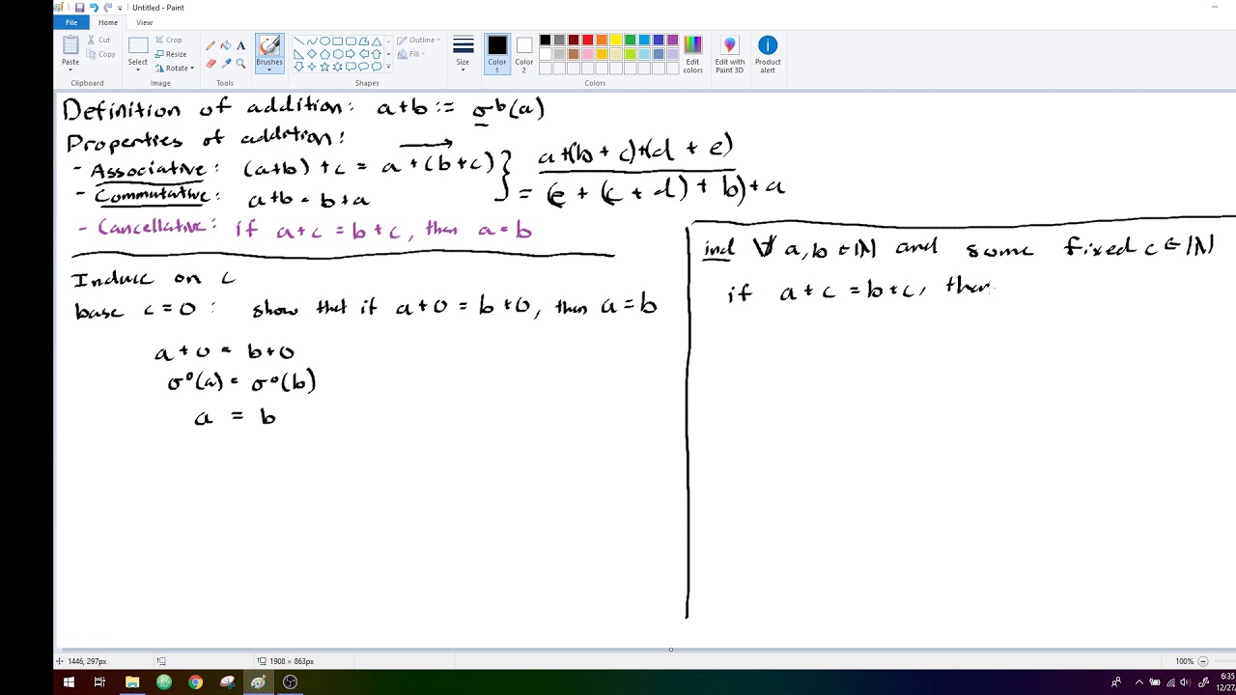
Task: Open the shape Outline dropdown
Action: pos(419,41)
